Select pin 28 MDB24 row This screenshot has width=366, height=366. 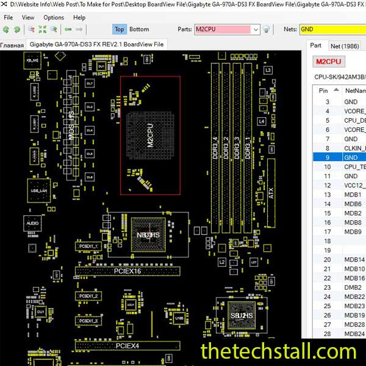click(340, 334)
